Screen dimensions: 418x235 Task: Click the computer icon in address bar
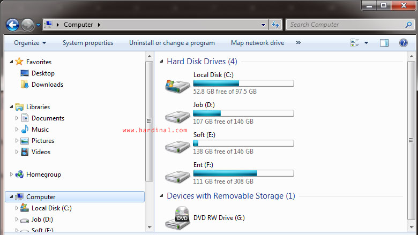pyautogui.click(x=49, y=25)
